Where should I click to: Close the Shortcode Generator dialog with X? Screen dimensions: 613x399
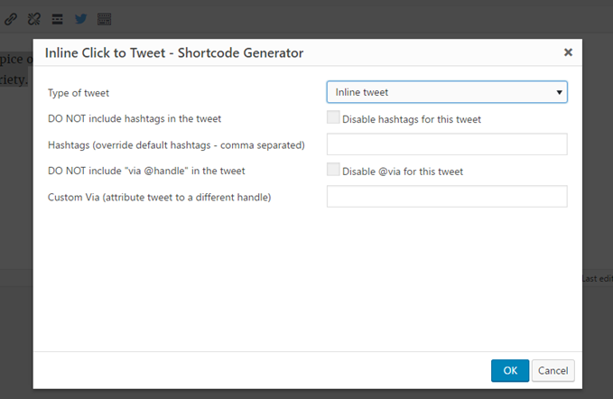[568, 52]
